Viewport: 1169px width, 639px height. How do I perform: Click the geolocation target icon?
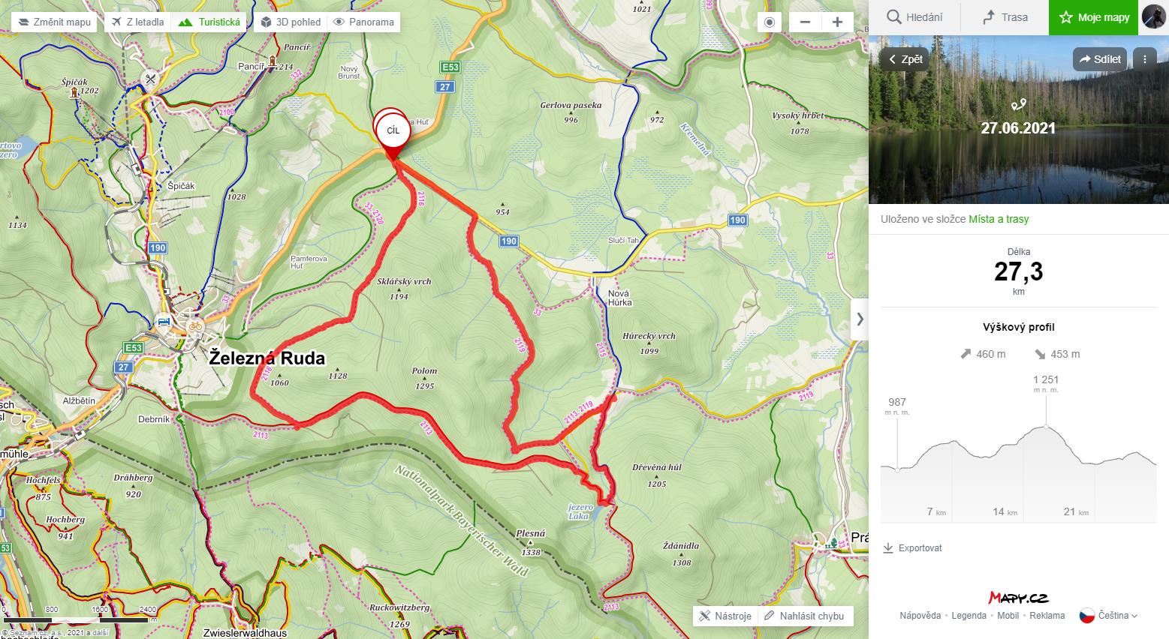coord(769,22)
